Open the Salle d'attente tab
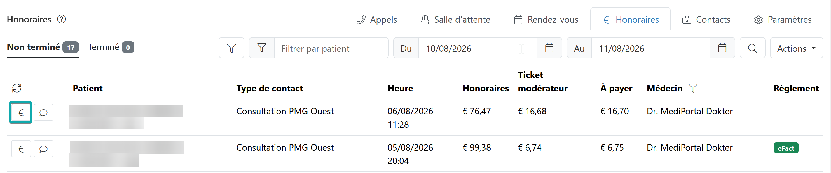This screenshot has height=173, width=831. (455, 20)
